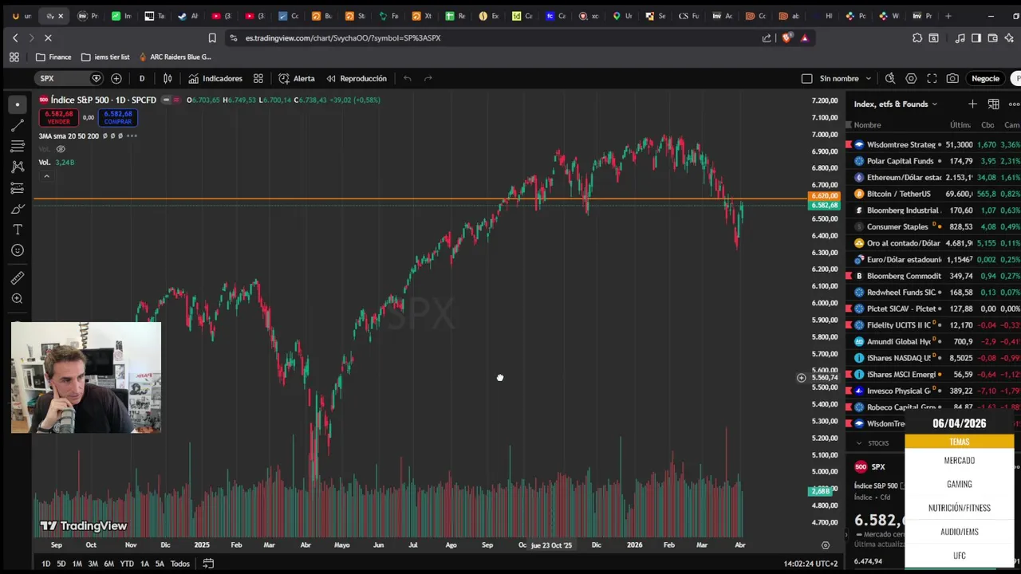
Task: Open the chart patterns tool
Action: tap(17, 167)
